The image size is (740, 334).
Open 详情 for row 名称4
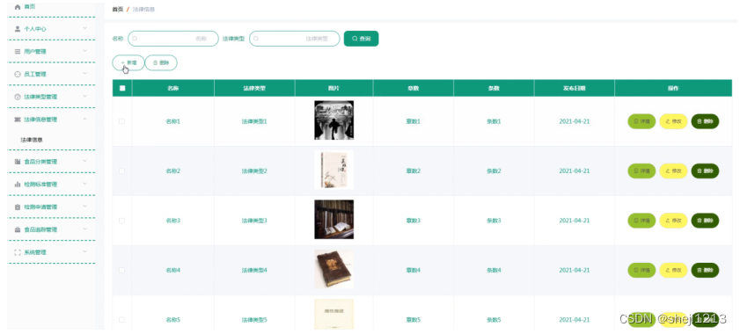[641, 270]
